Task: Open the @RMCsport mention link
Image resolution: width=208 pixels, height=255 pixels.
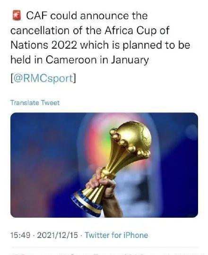Action: click(x=43, y=78)
